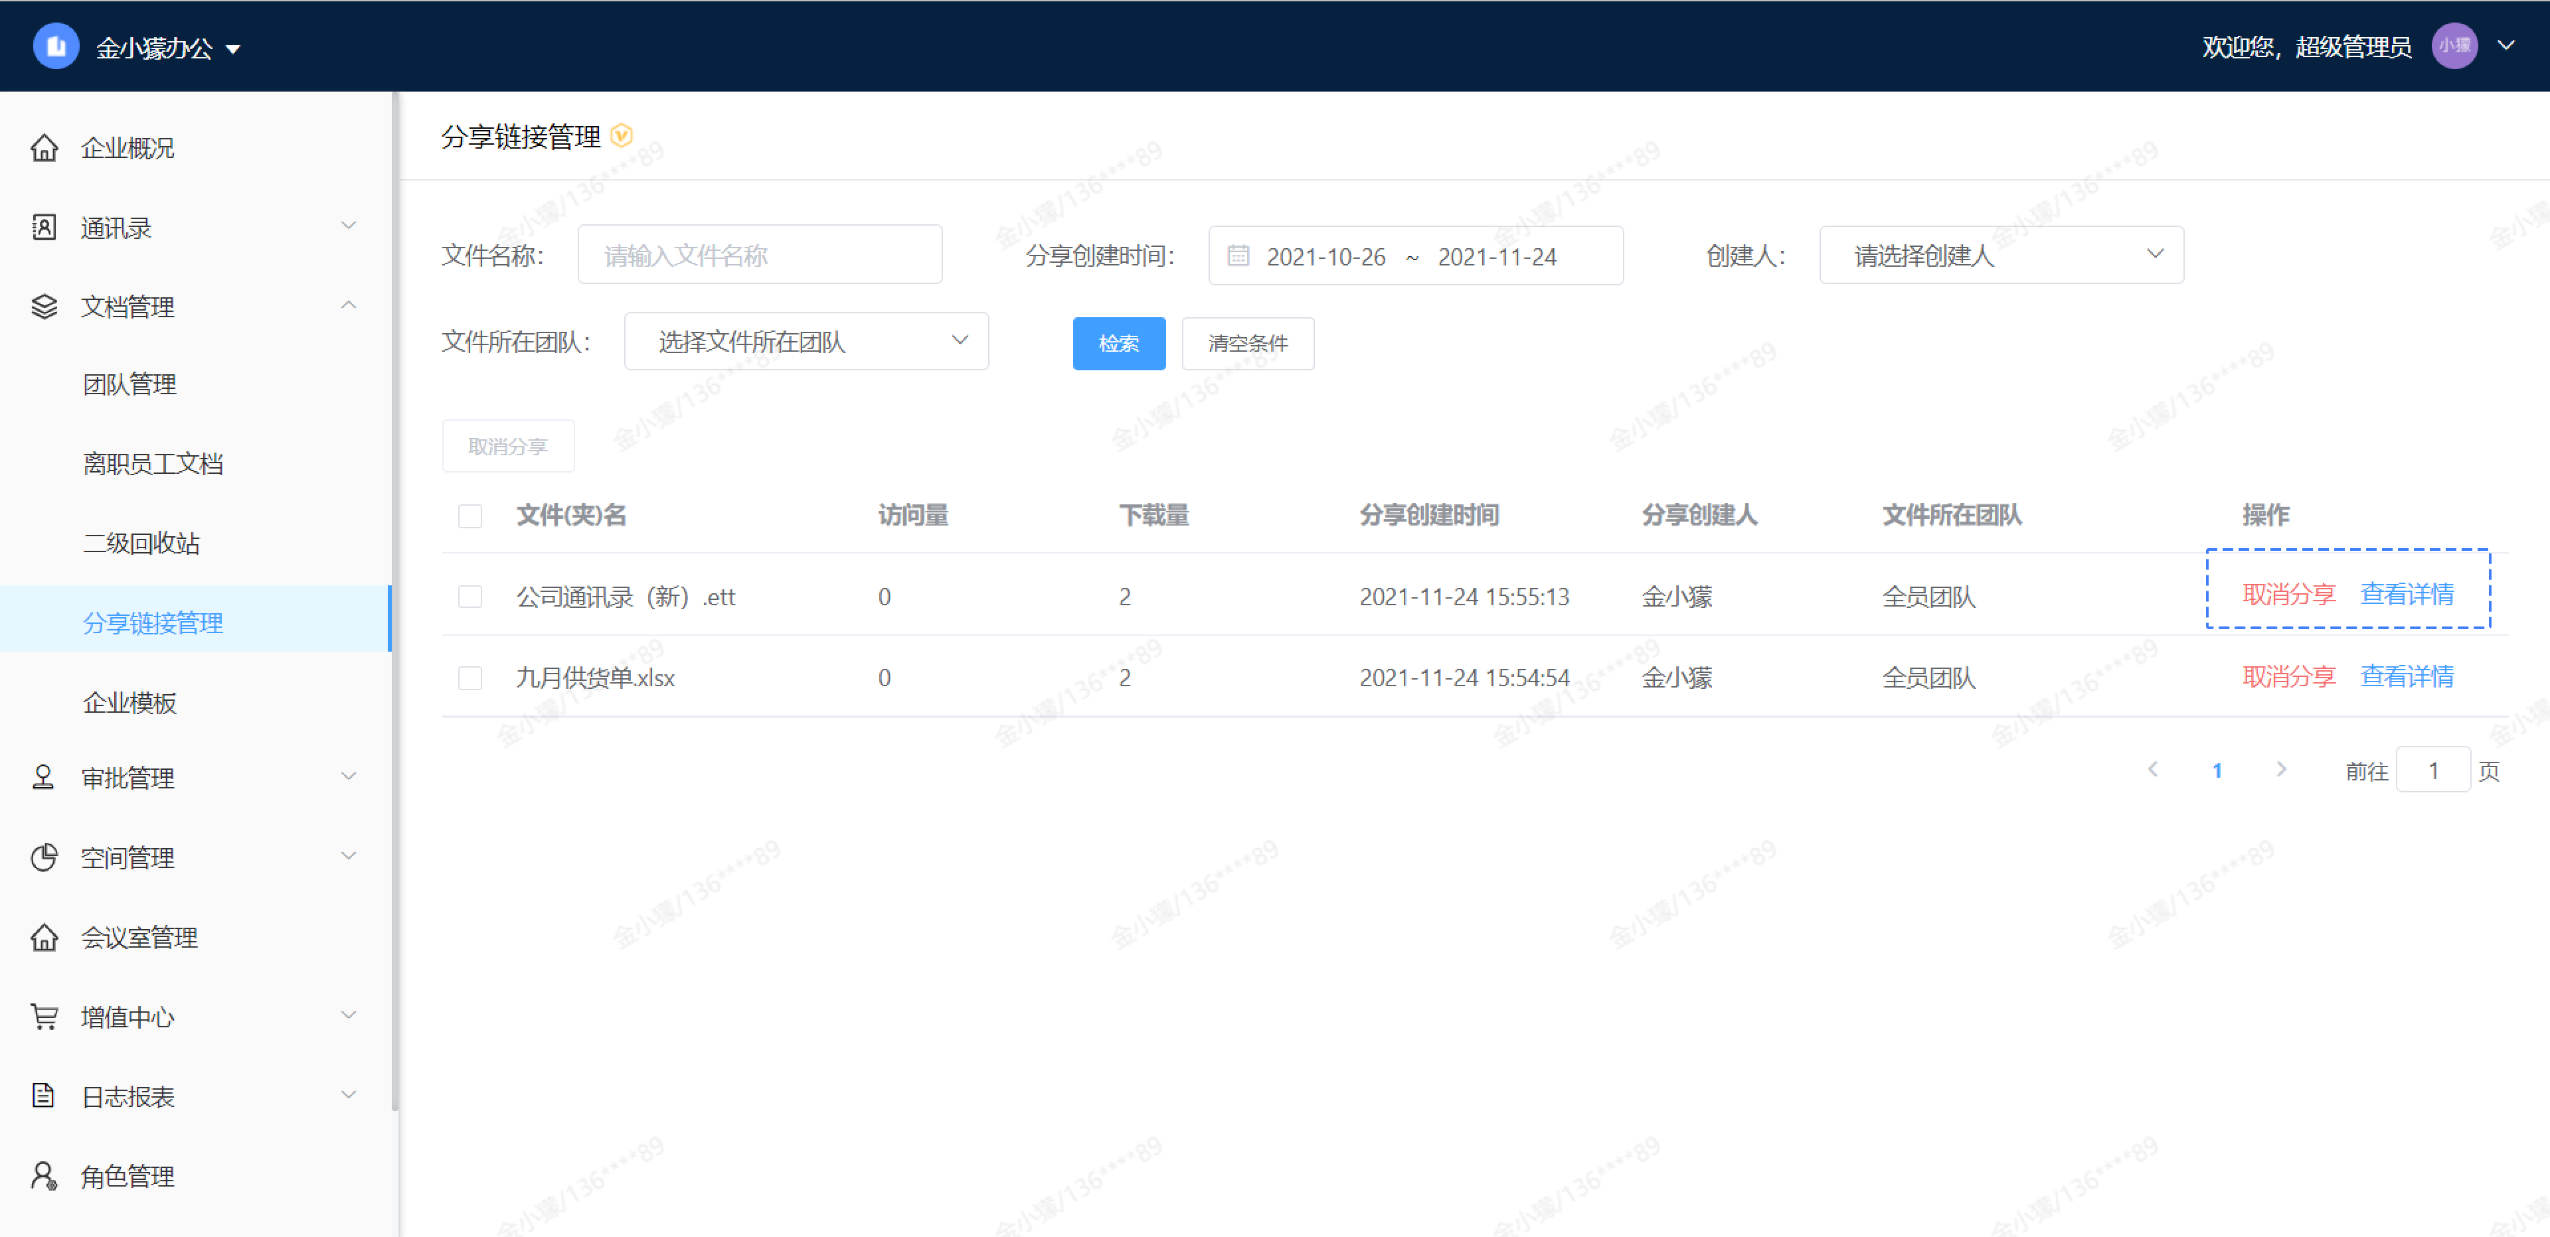Image resolution: width=2550 pixels, height=1237 pixels.
Task: Click 查看详情 for 公司通讯录（新）.ett
Action: coord(2407,594)
